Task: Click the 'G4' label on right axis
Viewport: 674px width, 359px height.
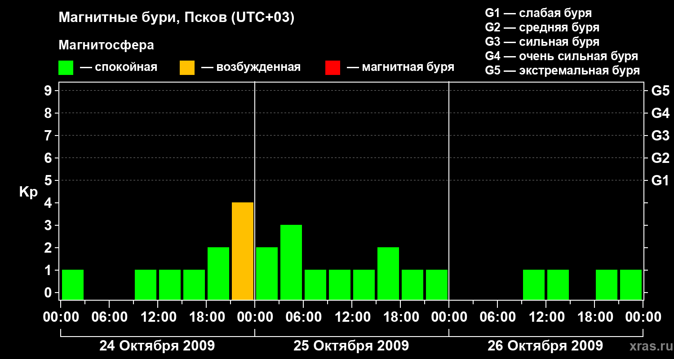Action: (660, 113)
